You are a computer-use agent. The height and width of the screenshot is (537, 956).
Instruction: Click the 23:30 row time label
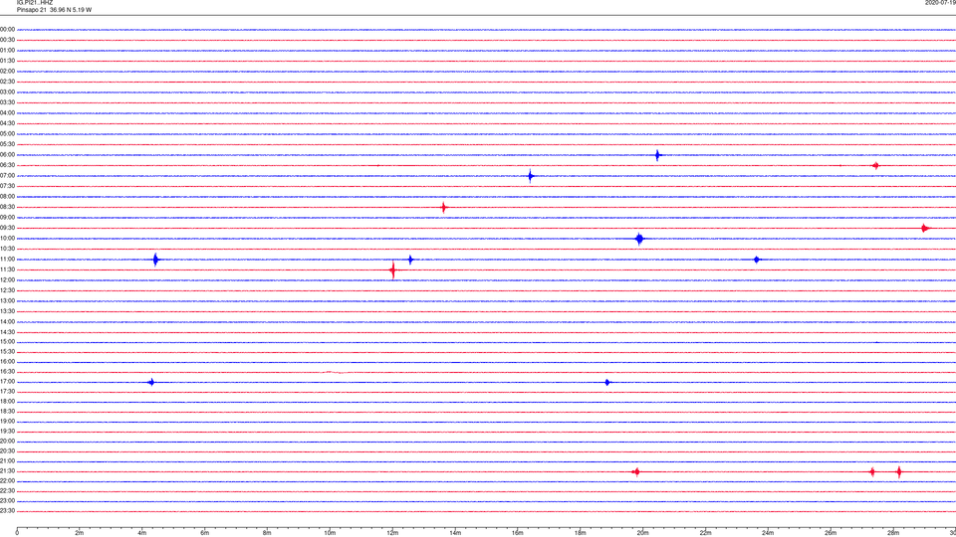7,511
